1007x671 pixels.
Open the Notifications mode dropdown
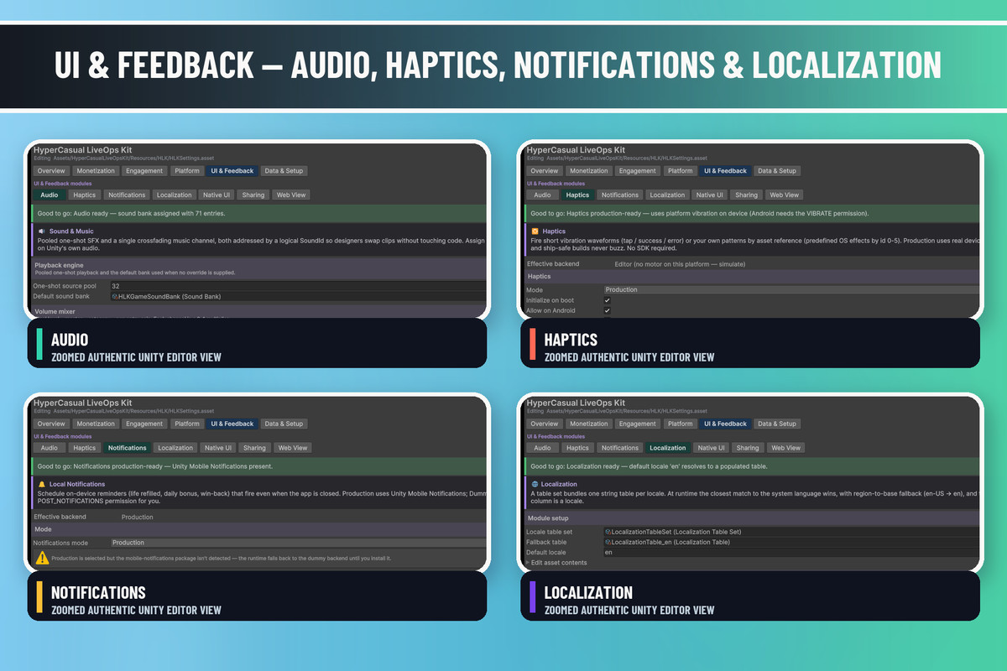point(298,543)
